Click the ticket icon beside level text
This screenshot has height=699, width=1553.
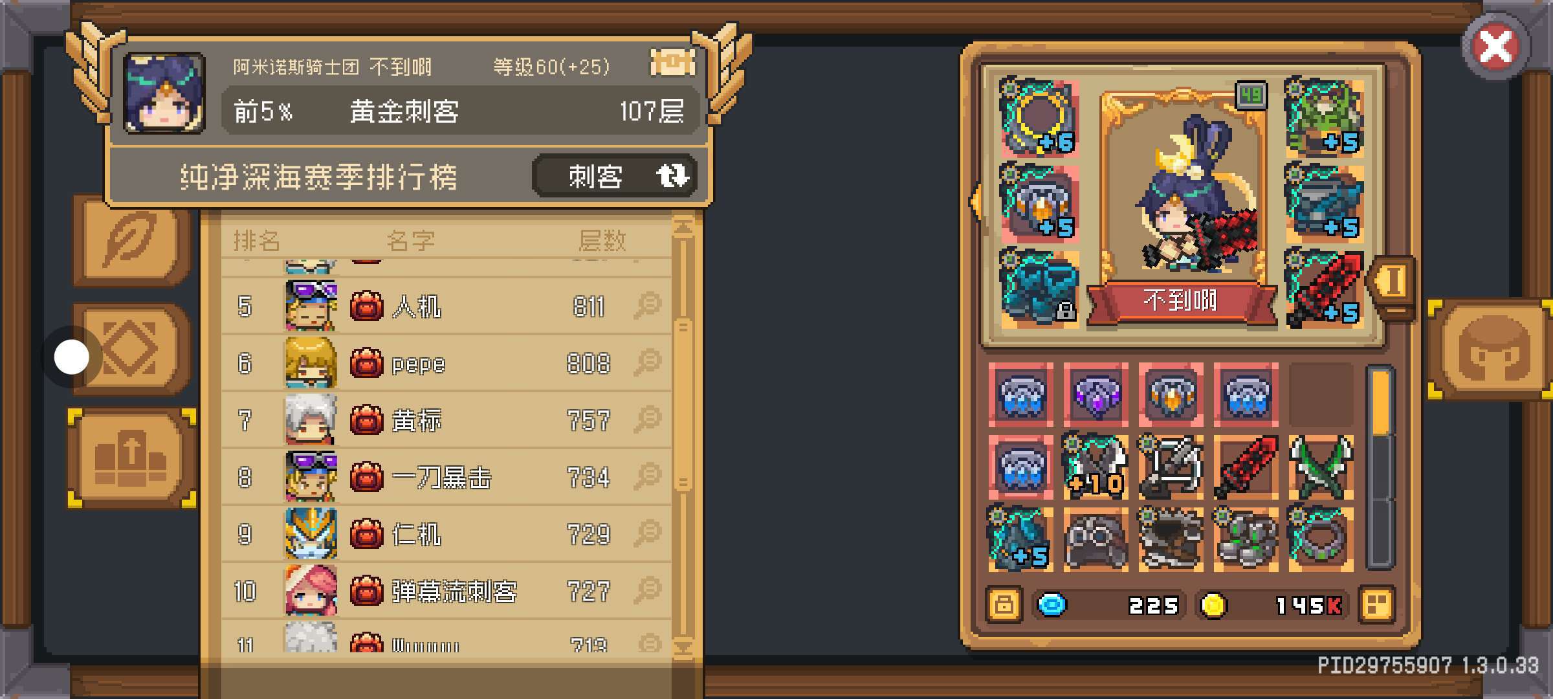click(x=672, y=63)
